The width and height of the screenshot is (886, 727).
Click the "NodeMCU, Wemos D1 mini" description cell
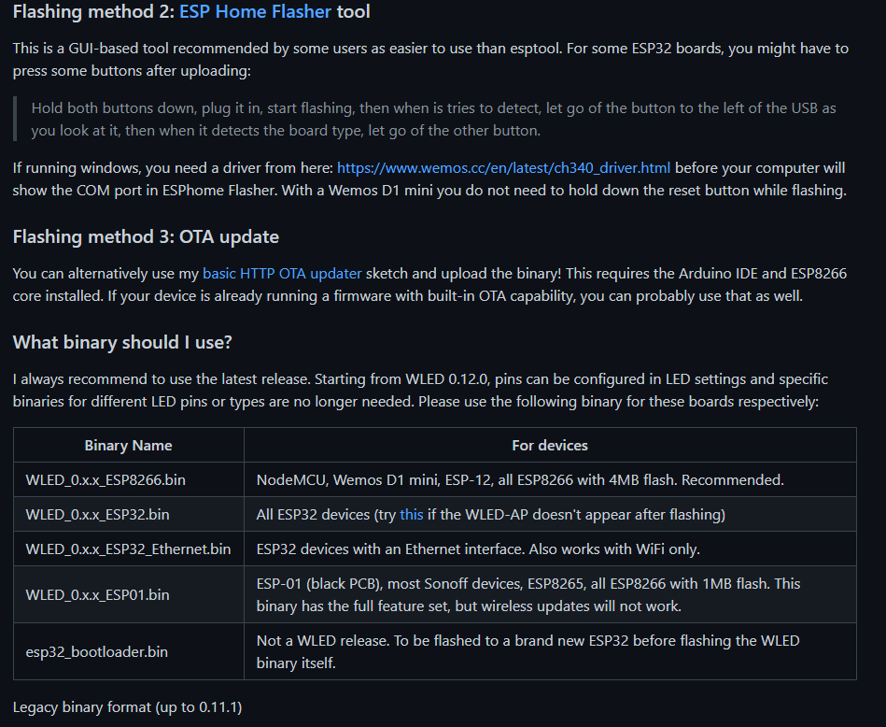(x=520, y=480)
